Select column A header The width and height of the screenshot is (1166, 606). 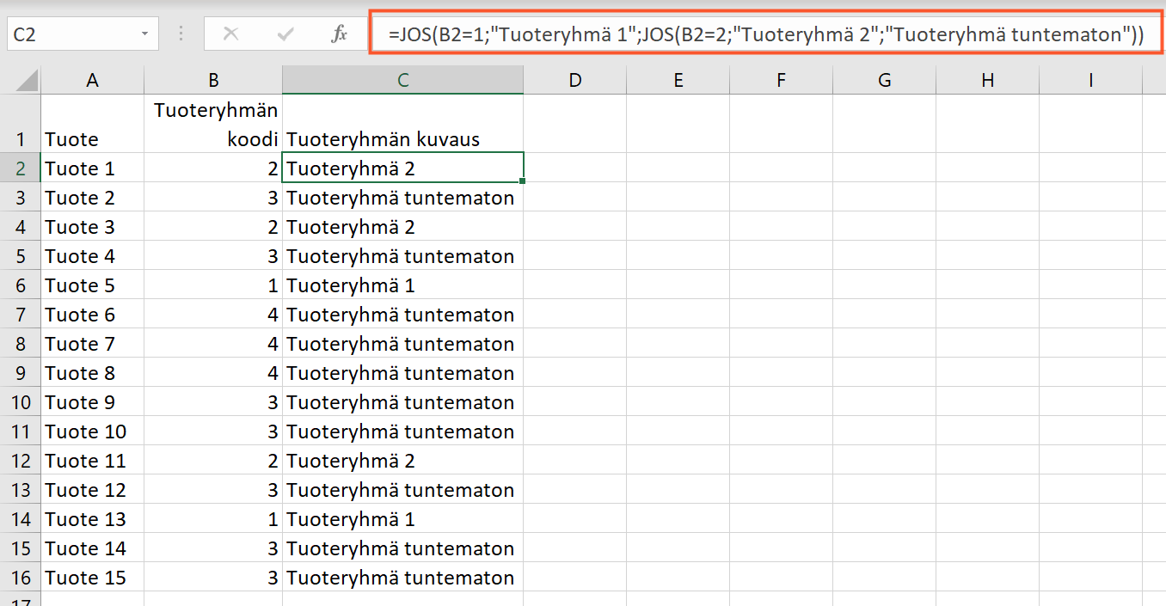point(93,81)
